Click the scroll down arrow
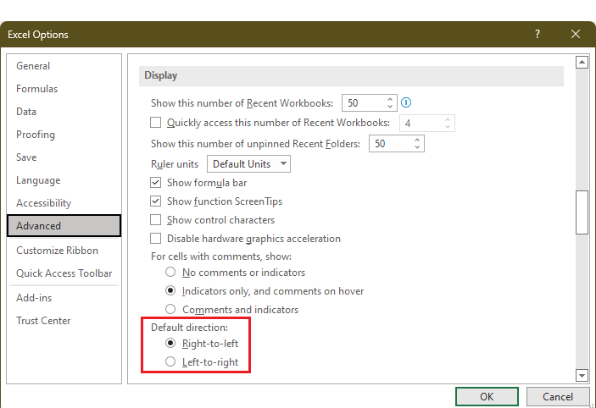Image resolution: width=596 pixels, height=408 pixels. (x=582, y=375)
